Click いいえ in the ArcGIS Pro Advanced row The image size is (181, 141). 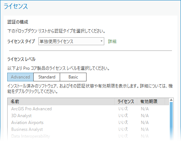point(123,109)
